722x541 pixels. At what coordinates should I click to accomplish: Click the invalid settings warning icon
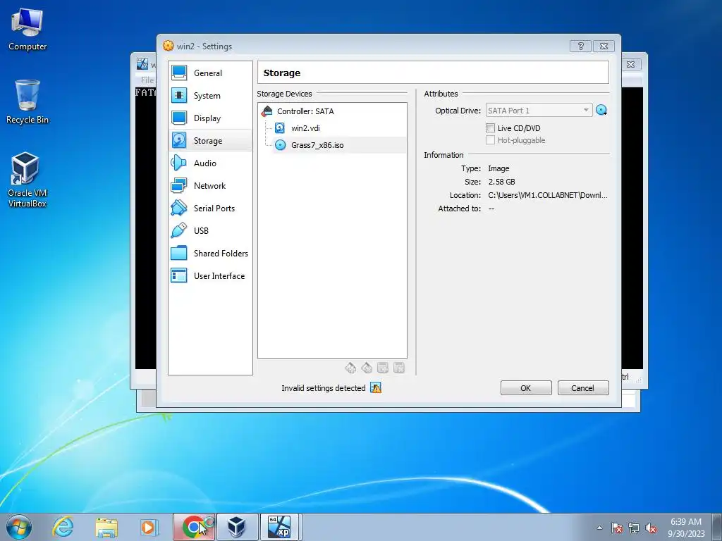coord(376,388)
